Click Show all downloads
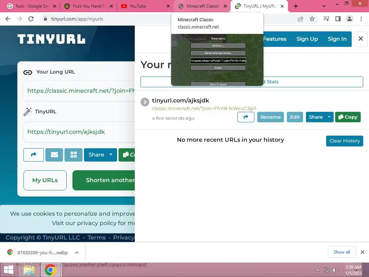The height and width of the screenshot is (277, 369). click(342, 252)
